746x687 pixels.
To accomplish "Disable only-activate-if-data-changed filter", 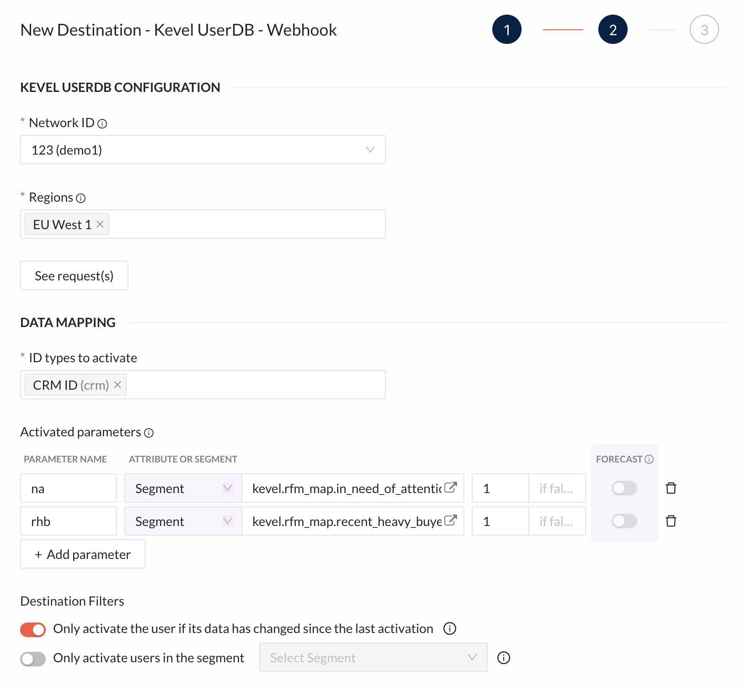I will pyautogui.click(x=33, y=630).
